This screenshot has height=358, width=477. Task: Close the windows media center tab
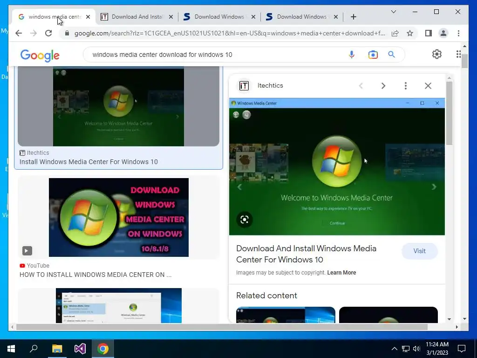coord(88,17)
